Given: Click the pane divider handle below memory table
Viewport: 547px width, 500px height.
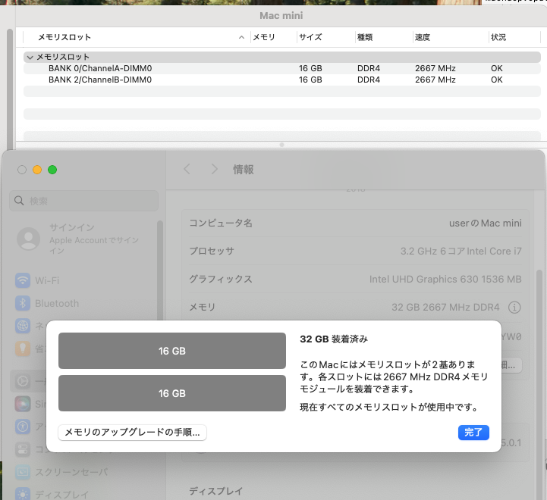Looking at the screenshot, I should pyautogui.click(x=281, y=145).
